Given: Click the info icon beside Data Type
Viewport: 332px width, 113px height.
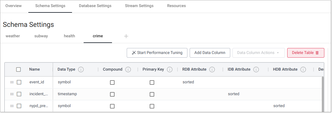Looking at the screenshot, I should [x=81, y=69].
